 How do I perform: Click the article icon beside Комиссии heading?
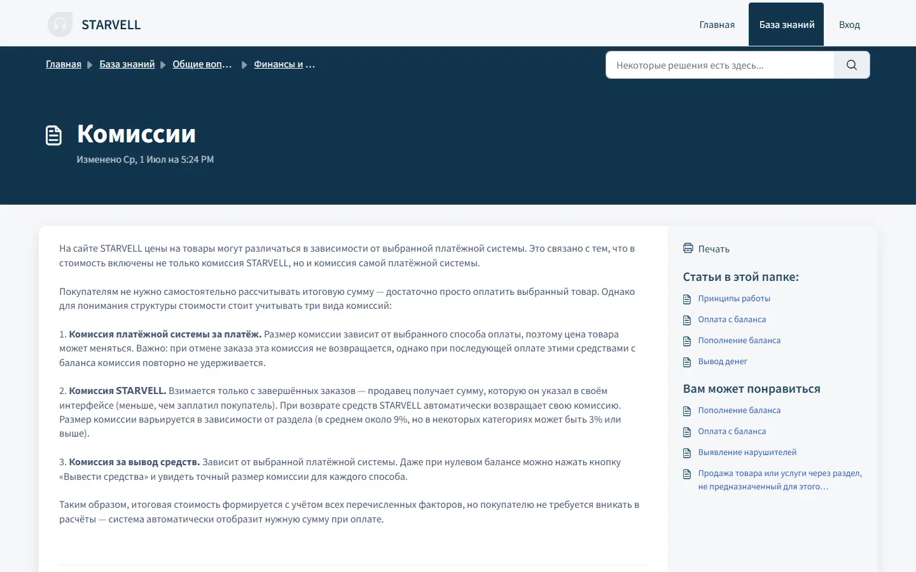pyautogui.click(x=54, y=135)
